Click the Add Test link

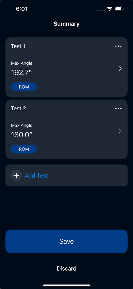pos(36,176)
